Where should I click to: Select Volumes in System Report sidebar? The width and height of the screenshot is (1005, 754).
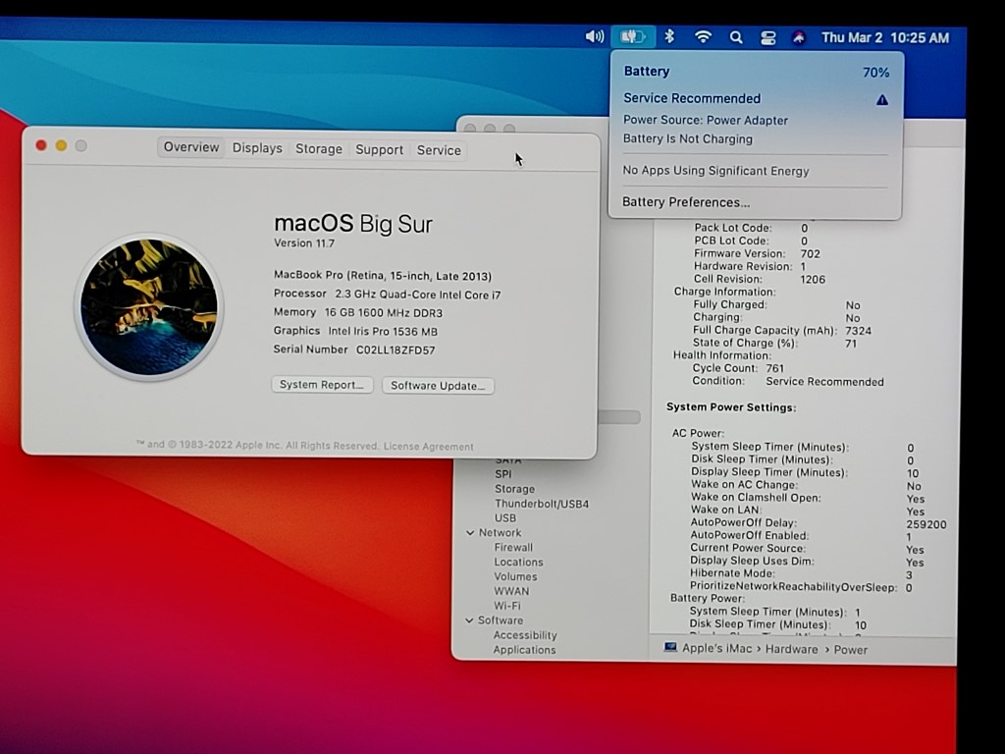click(x=515, y=576)
